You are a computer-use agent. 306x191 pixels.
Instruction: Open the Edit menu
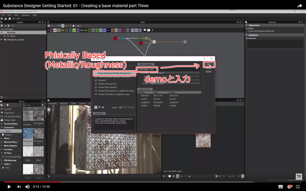[x=9, y=15]
